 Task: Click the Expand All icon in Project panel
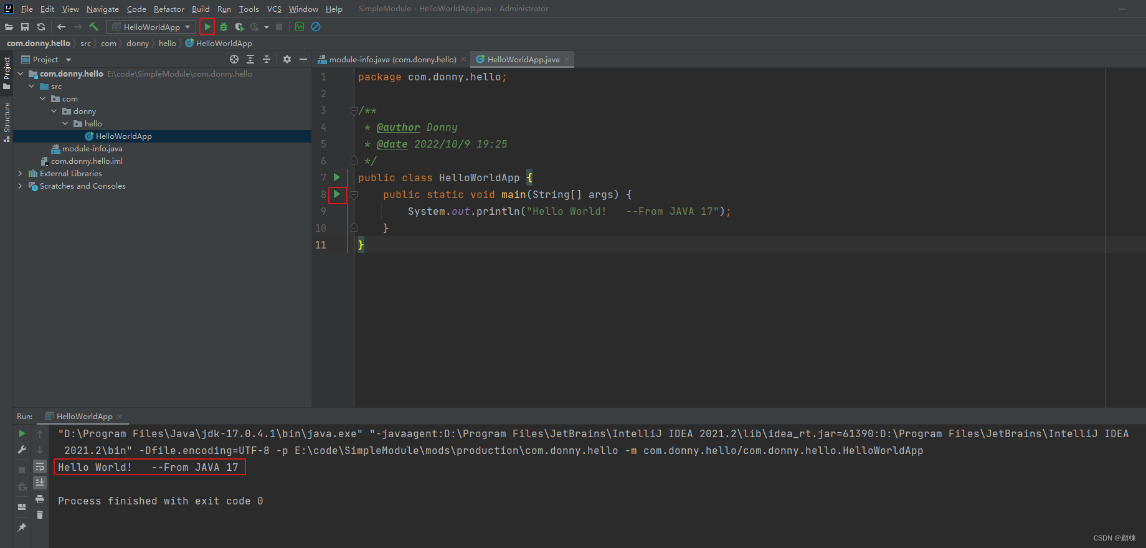[250, 59]
